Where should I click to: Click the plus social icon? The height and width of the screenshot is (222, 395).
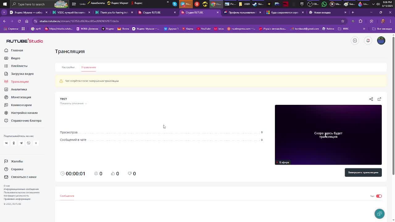pos(36,143)
